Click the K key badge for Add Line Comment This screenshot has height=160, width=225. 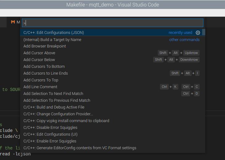(x=175, y=87)
